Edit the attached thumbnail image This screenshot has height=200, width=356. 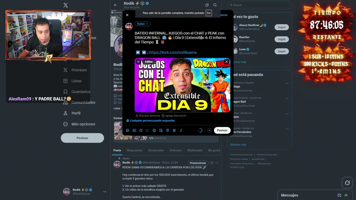149,62
